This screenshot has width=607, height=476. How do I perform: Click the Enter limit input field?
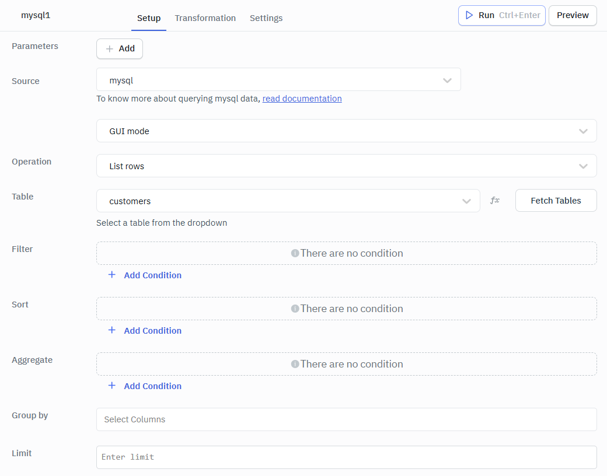coord(346,457)
